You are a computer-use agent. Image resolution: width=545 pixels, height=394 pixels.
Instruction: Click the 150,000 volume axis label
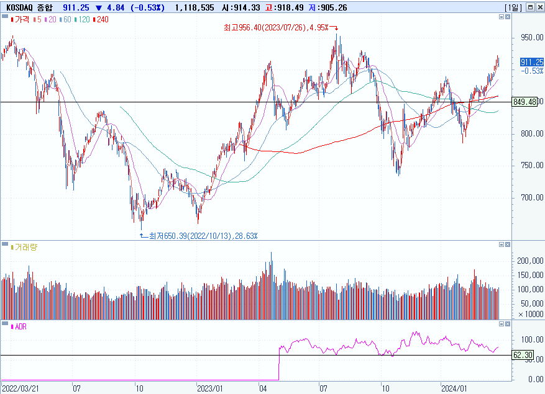531,275
